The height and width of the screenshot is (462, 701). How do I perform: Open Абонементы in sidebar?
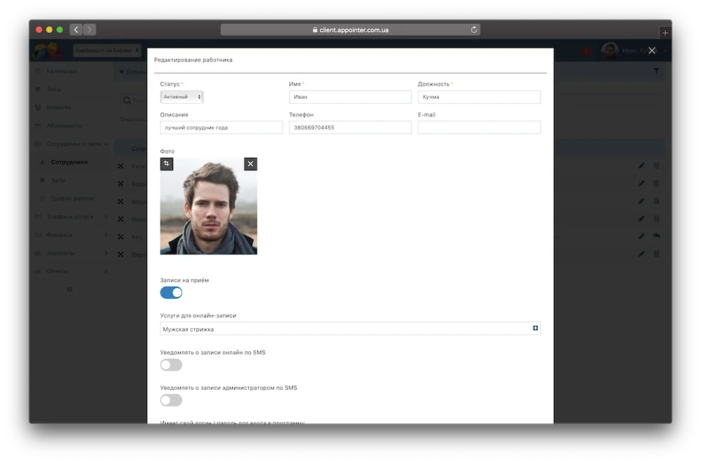tap(64, 125)
